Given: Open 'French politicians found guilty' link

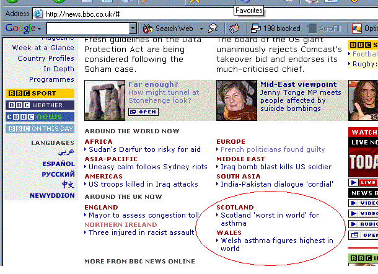Looking at the screenshot, I should click(273, 149).
